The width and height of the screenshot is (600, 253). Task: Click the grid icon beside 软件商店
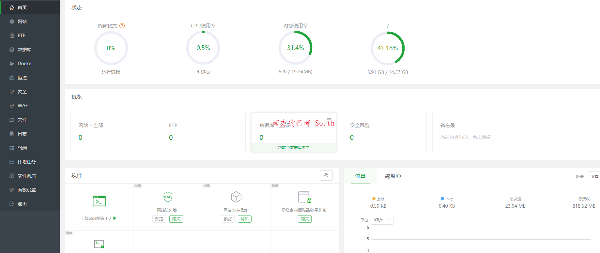point(12,176)
